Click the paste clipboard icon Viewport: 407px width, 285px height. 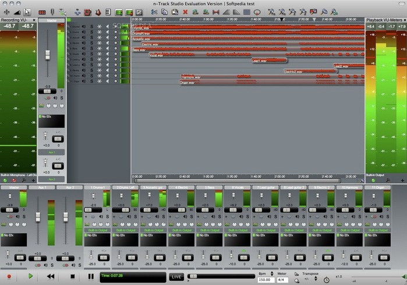point(175,12)
